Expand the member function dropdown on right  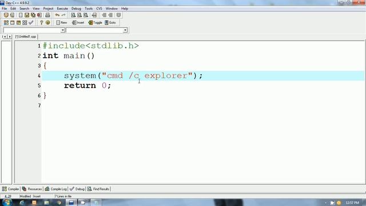tap(125, 30)
